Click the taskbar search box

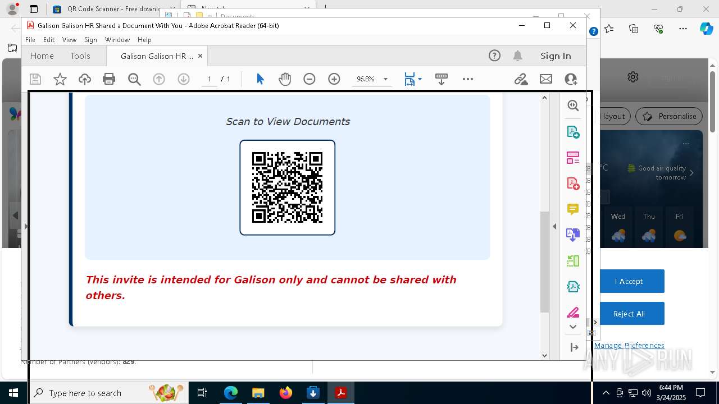110,393
